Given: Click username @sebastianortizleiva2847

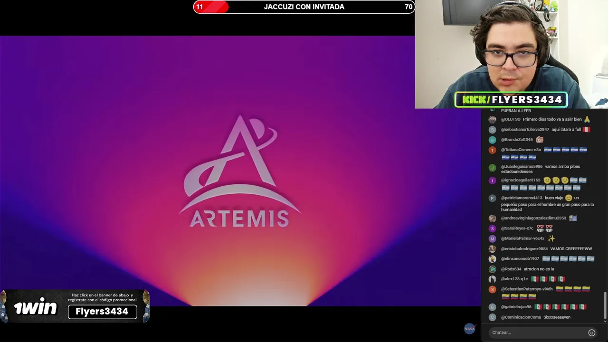Looking at the screenshot, I should [525, 130].
